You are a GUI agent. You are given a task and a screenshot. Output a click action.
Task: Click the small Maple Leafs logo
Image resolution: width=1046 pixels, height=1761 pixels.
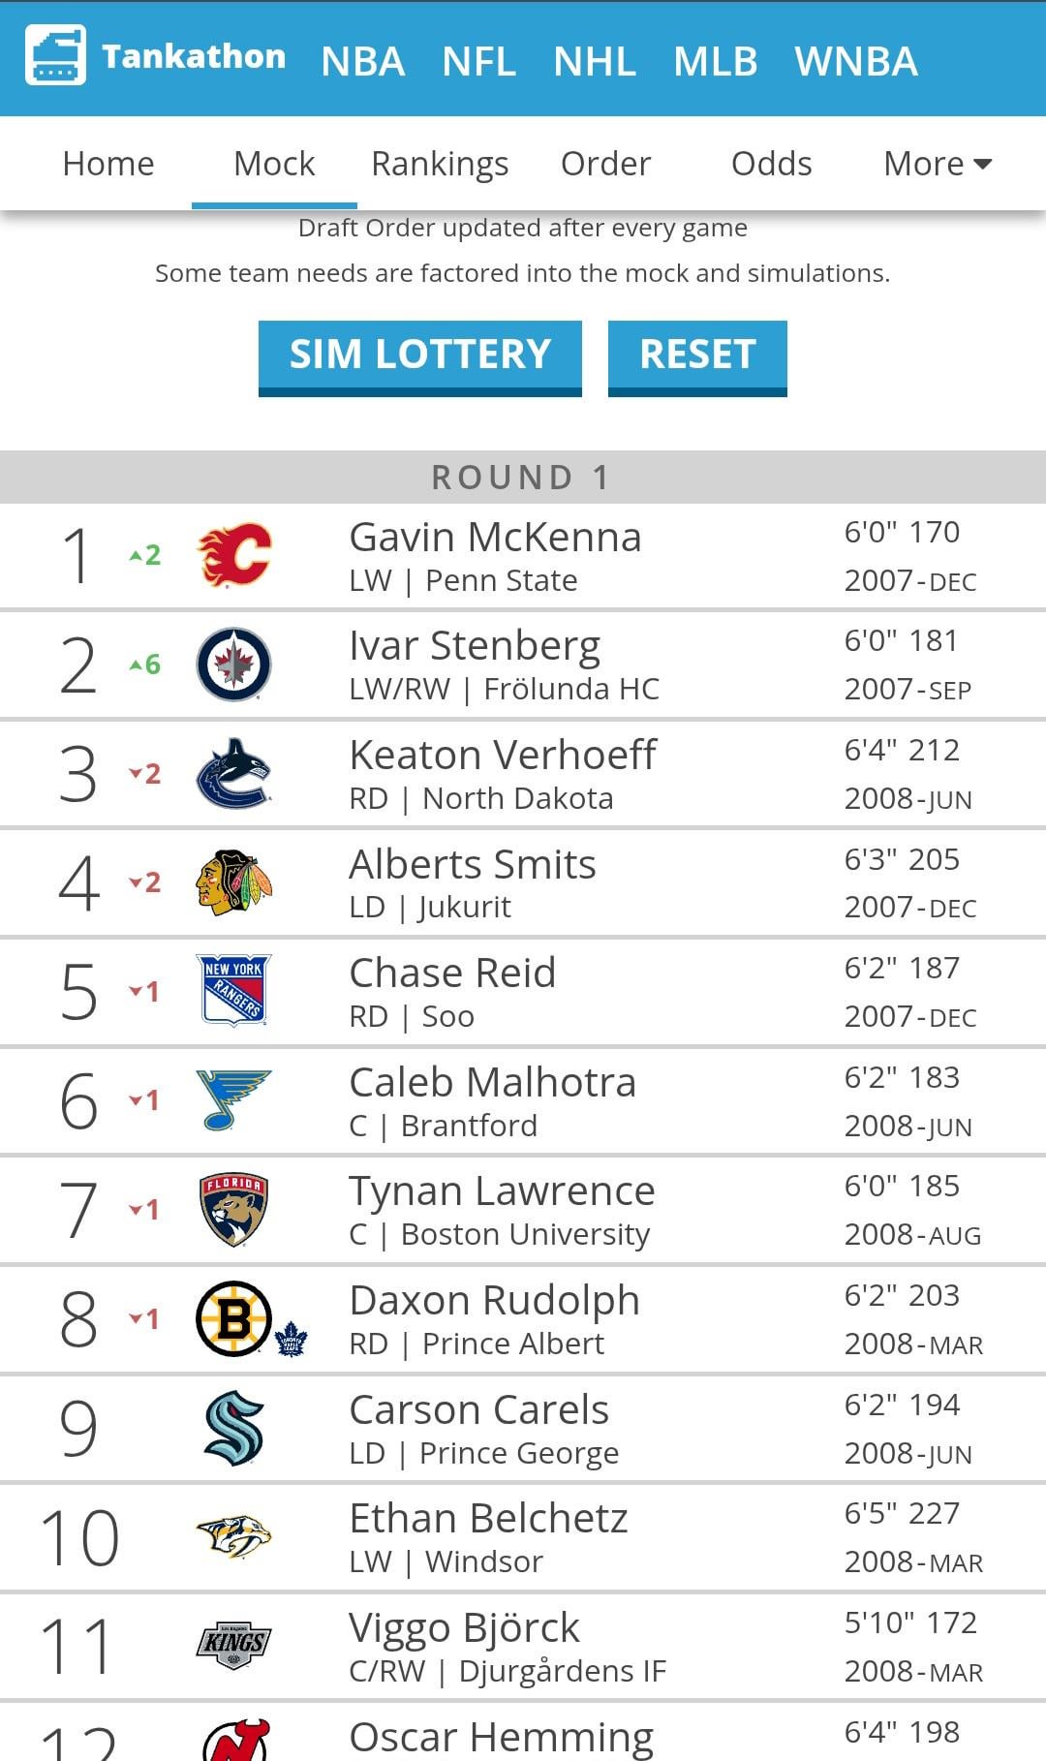click(x=291, y=1340)
